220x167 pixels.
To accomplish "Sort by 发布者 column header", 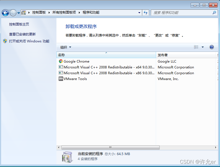I will (x=186, y=55).
